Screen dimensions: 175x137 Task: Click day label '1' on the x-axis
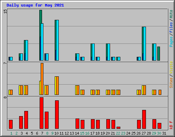(x=11, y=133)
